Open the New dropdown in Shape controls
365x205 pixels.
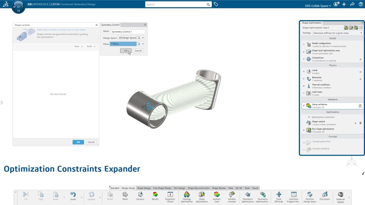click(79, 46)
